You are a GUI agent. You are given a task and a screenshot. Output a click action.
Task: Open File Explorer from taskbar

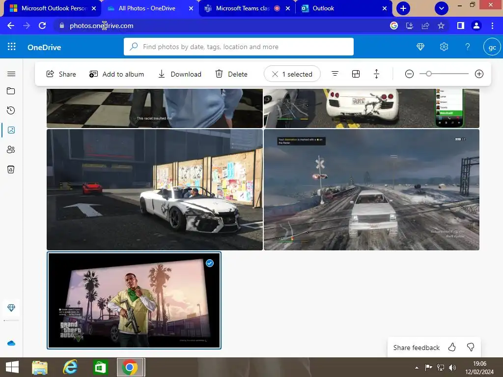[x=40, y=367]
